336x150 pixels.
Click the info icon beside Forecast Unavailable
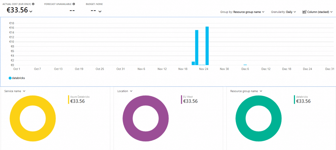(x=73, y=4)
